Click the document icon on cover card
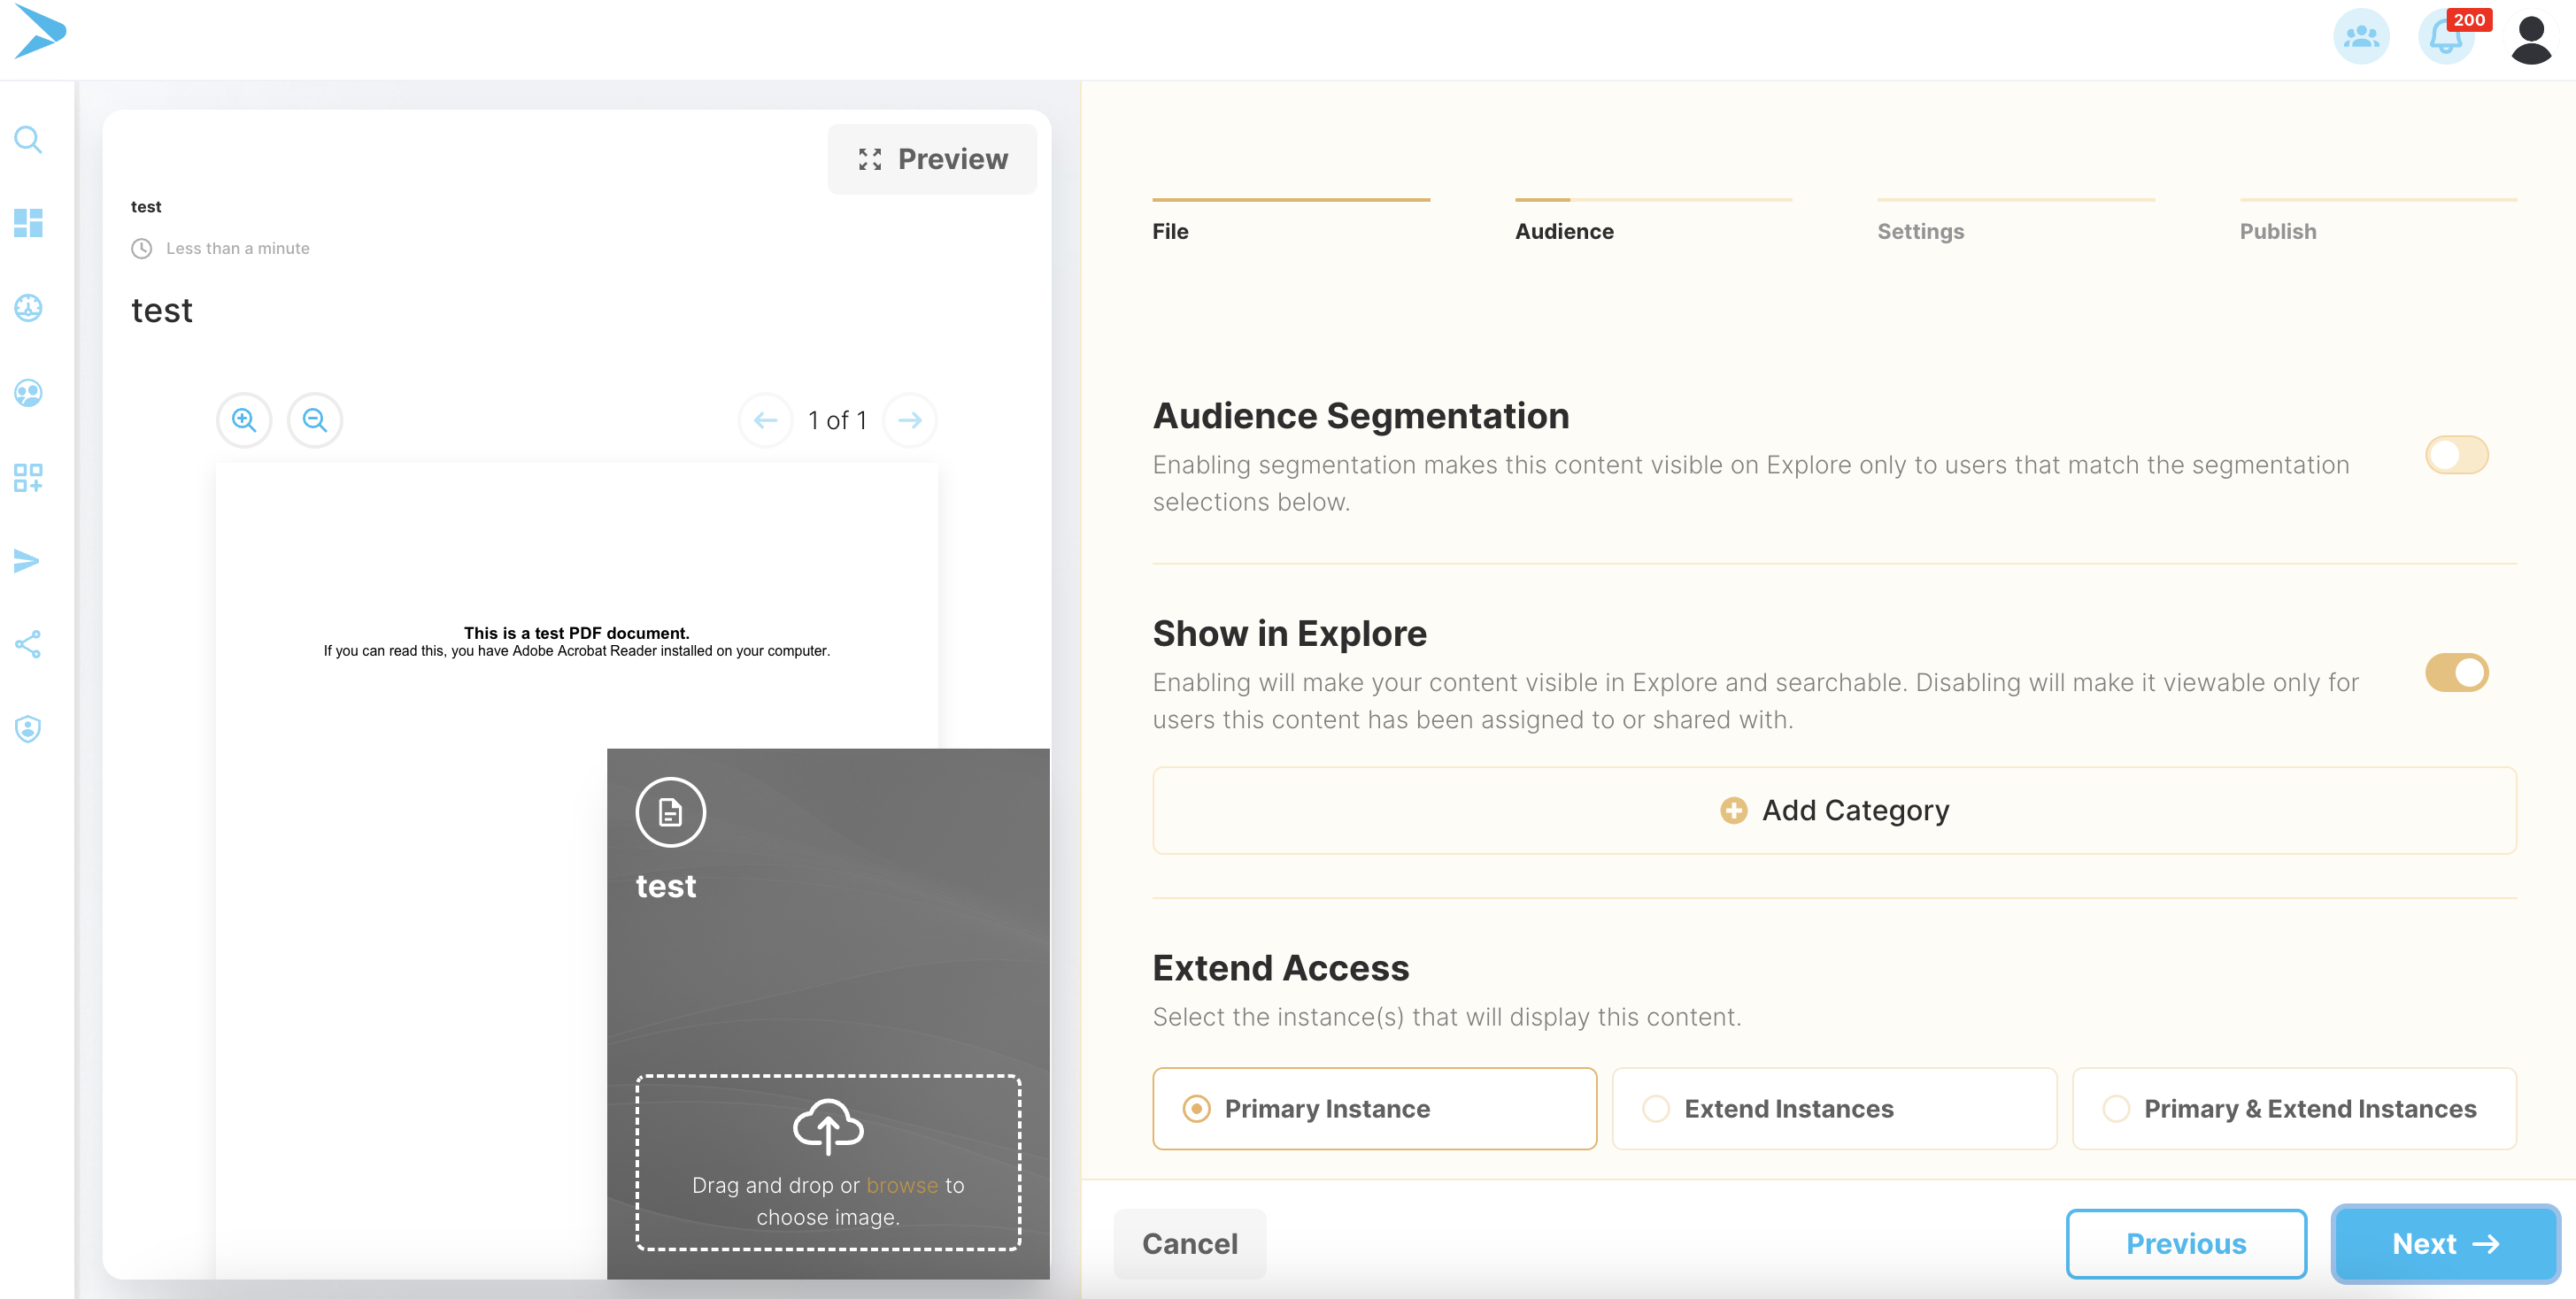The width and height of the screenshot is (2576, 1299). [x=671, y=812]
